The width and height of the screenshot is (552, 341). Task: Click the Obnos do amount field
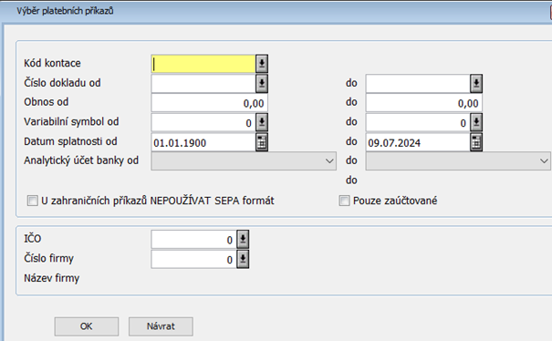424,103
